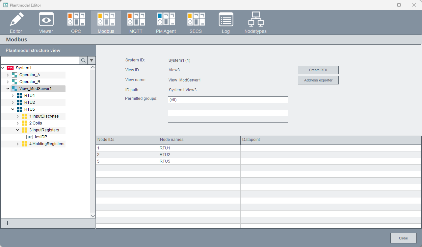Viewport: 422px width, 247px height.
Task: Select the System1 tree label
Action: tap(24, 68)
